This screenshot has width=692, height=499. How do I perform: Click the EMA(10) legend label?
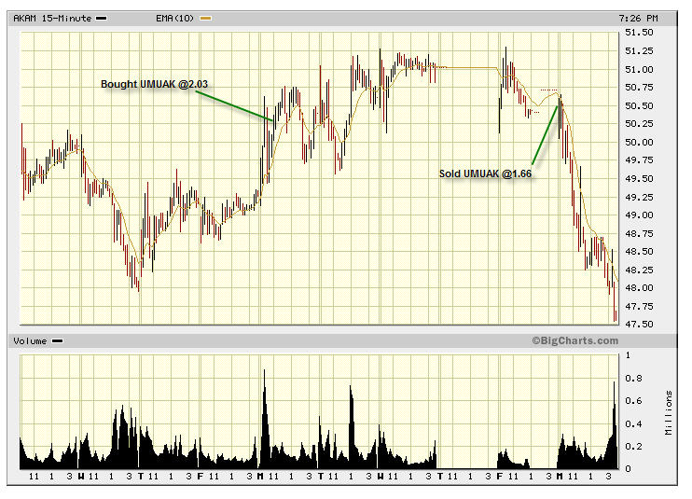click(x=174, y=19)
